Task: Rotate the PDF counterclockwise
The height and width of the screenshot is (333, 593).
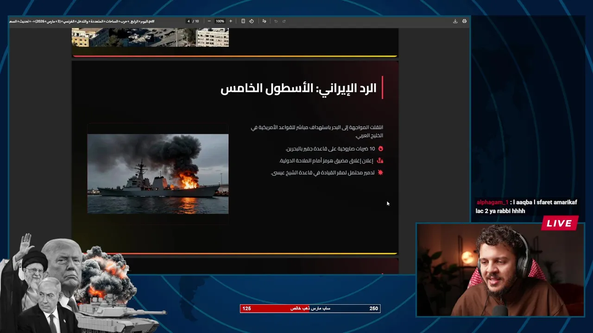Action: pos(252,21)
